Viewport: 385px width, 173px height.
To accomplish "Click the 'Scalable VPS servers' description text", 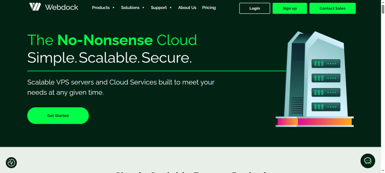I will click(121, 87).
